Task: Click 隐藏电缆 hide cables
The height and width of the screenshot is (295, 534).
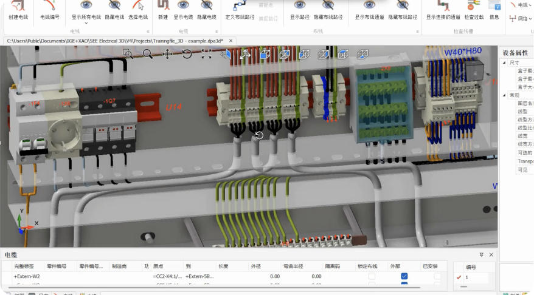Action: (x=207, y=10)
